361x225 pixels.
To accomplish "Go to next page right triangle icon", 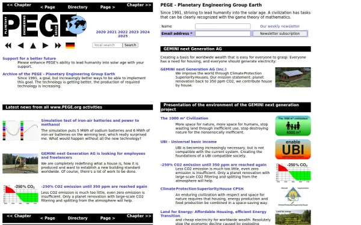I will coord(46,46).
